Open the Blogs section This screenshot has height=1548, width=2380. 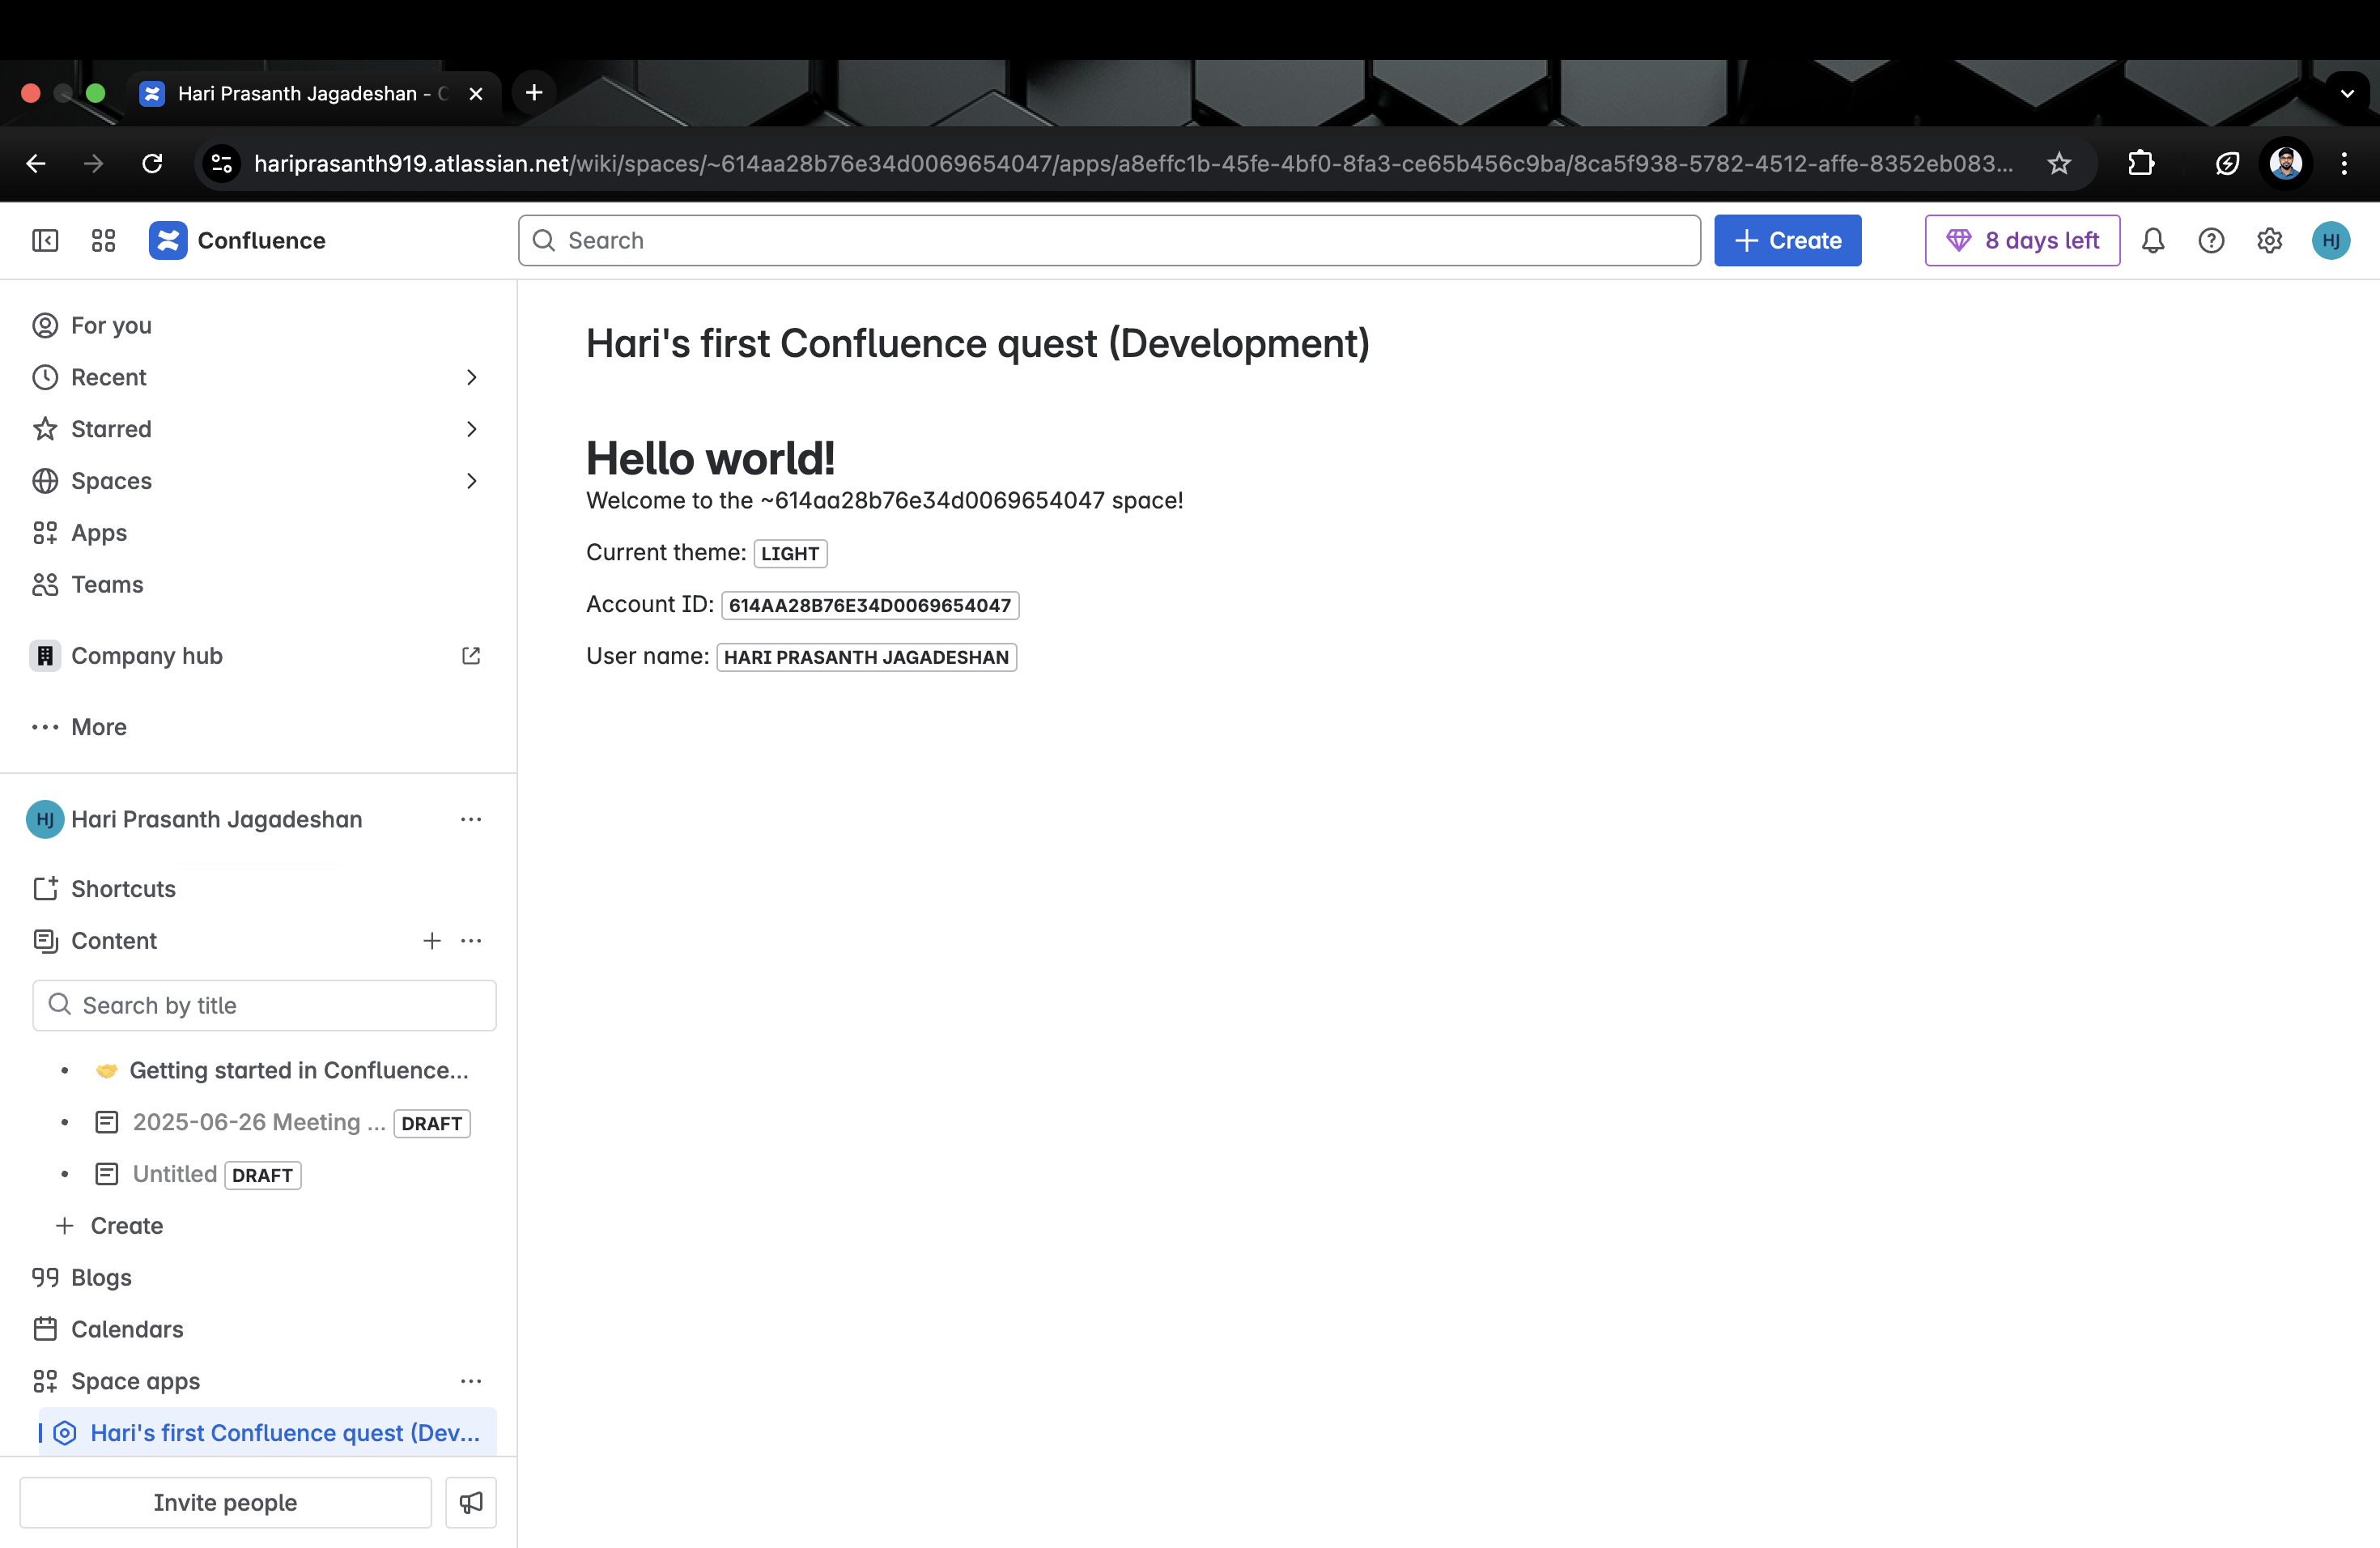[101, 1277]
